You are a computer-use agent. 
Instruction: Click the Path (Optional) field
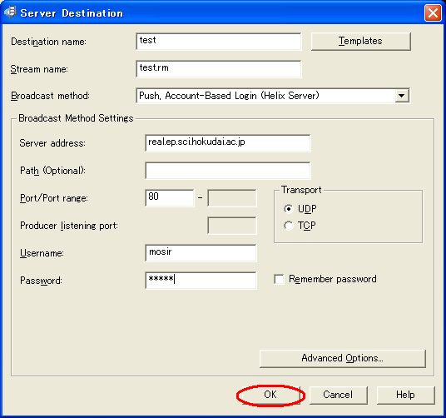coord(227,171)
